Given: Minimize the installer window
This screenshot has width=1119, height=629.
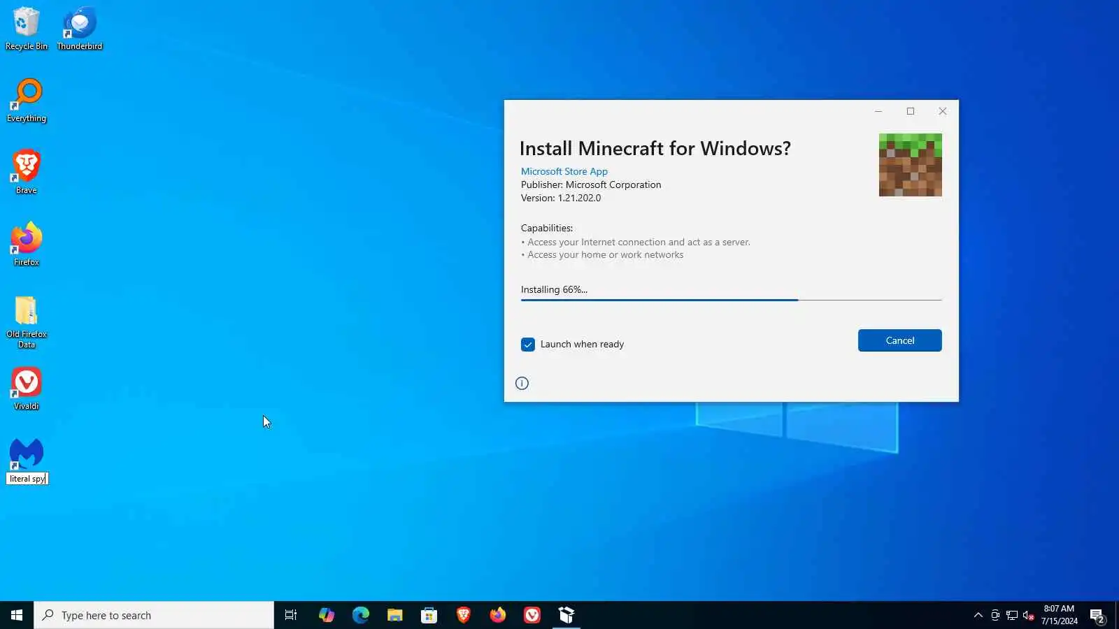Looking at the screenshot, I should (878, 111).
